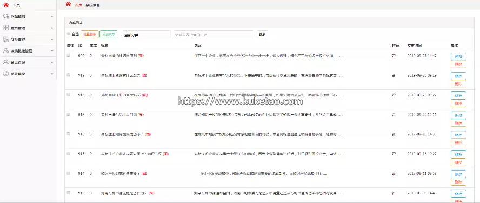Click the 修改 button for article 919
Screen dimensions: 480x203
[x=458, y=76]
